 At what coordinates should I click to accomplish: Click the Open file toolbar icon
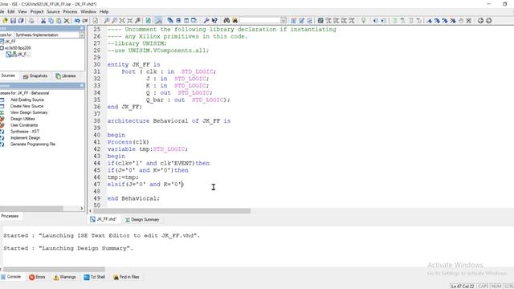click(5, 21)
